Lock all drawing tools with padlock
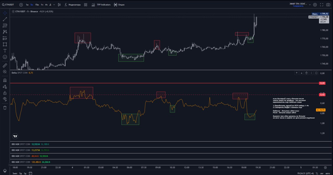The image size is (333, 175). click(5, 93)
